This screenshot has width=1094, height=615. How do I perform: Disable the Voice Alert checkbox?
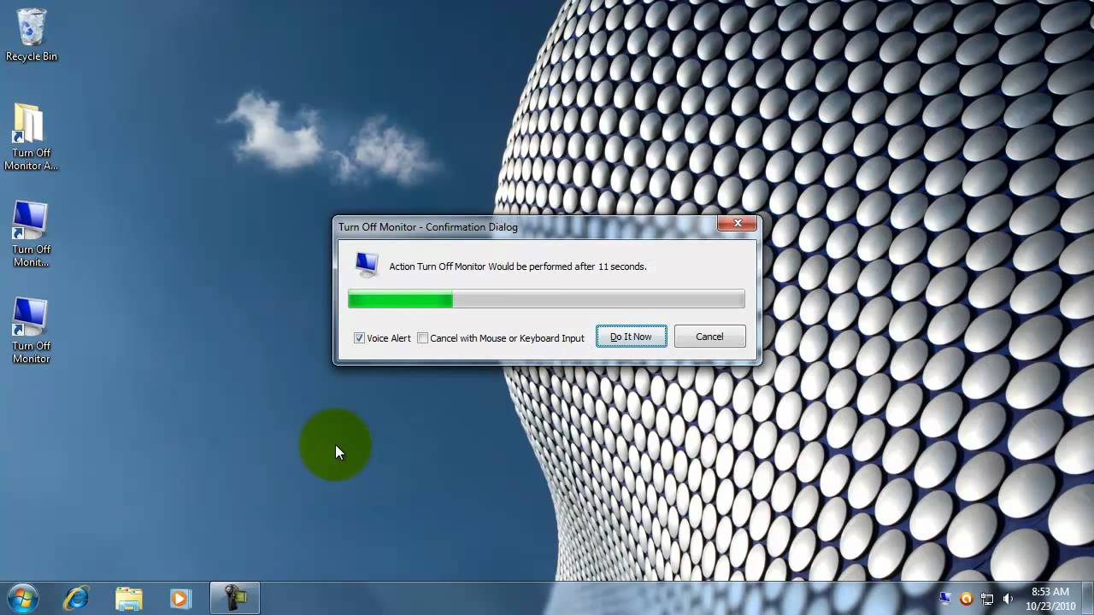pos(359,338)
